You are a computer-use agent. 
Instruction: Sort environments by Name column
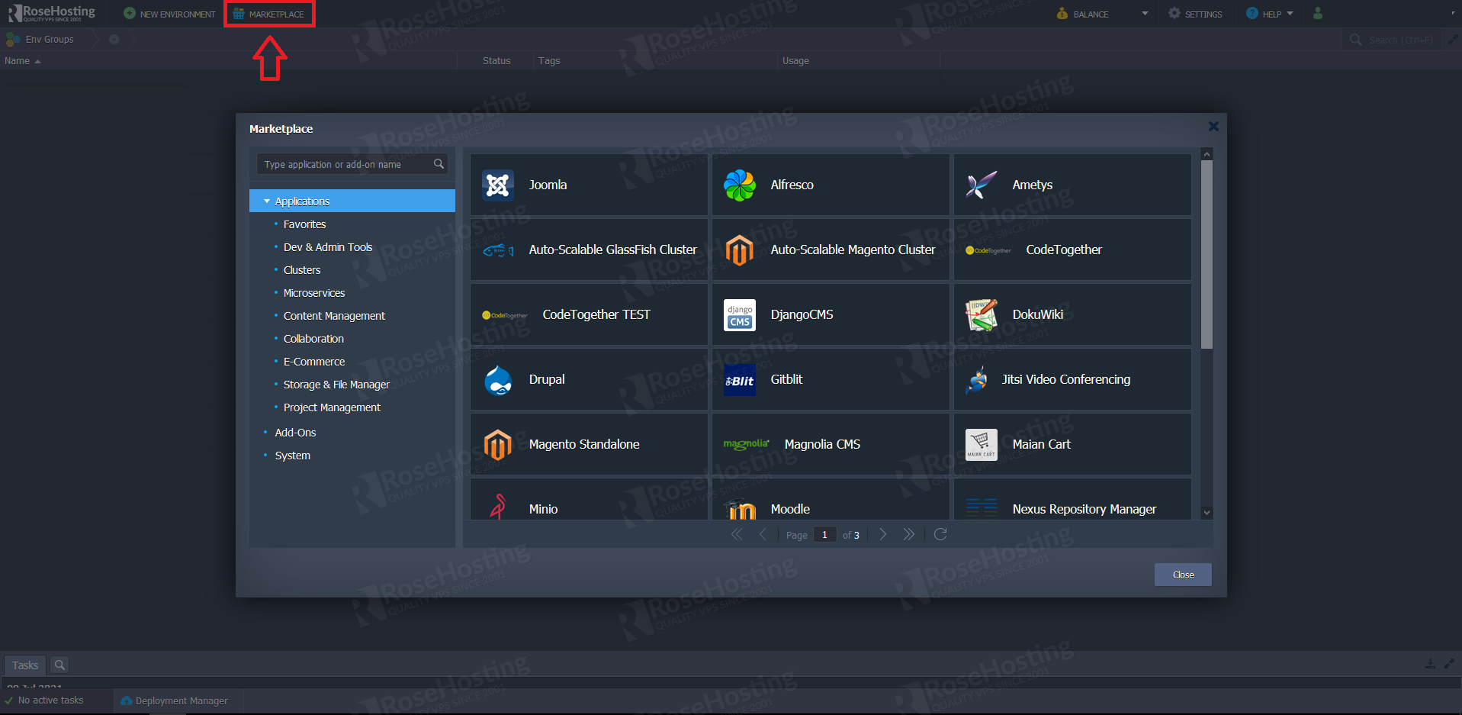tap(22, 60)
